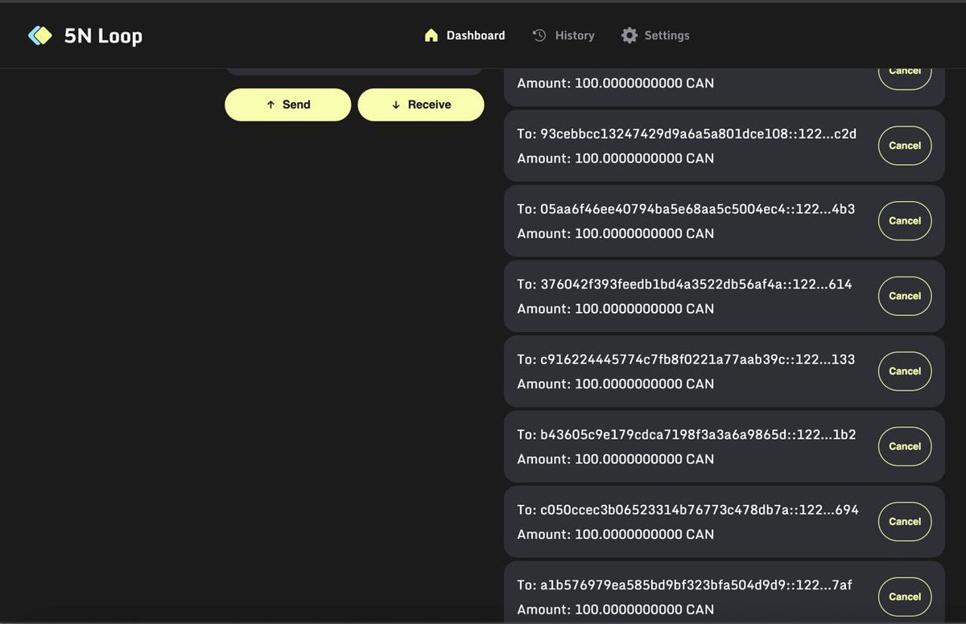Open the Dashboard tab

click(x=475, y=35)
